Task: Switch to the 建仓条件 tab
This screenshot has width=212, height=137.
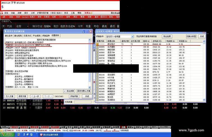Action: click(x=9, y=36)
